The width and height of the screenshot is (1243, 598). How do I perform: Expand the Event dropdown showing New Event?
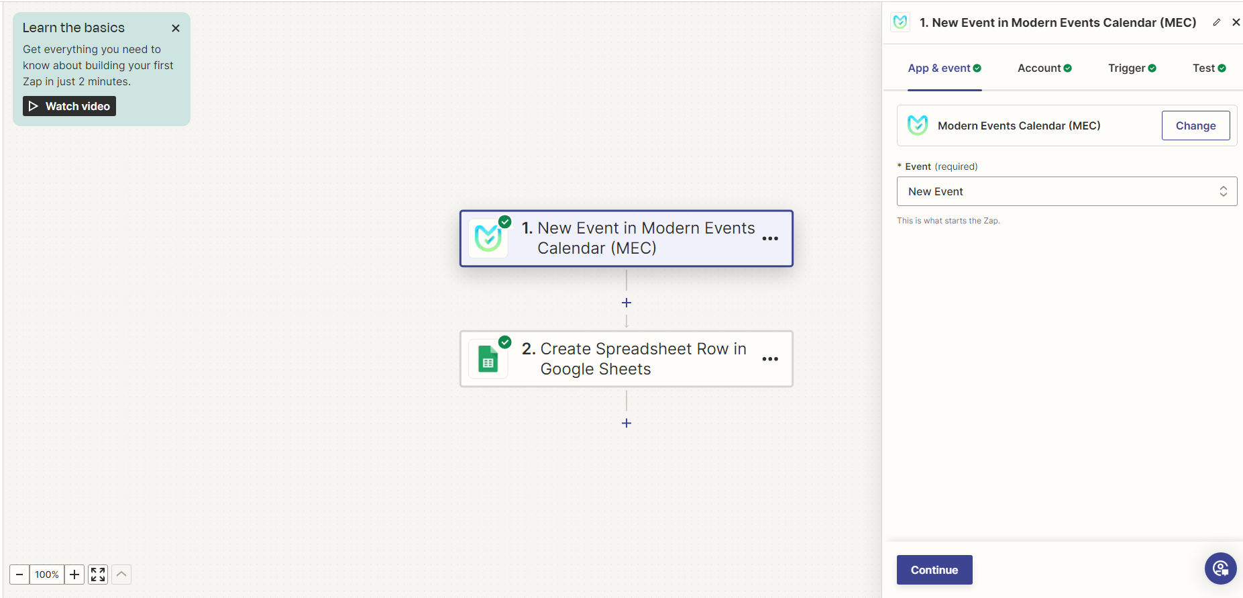point(1067,191)
